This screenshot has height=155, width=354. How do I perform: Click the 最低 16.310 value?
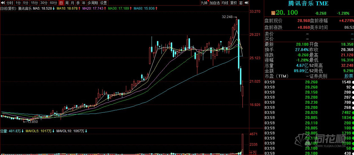pos(347,60)
